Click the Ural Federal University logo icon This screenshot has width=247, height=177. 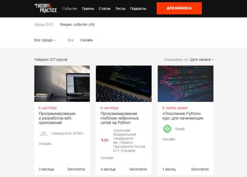coord(105,140)
